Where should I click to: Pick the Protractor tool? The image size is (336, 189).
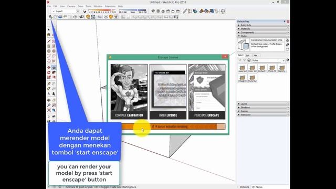point(49,89)
